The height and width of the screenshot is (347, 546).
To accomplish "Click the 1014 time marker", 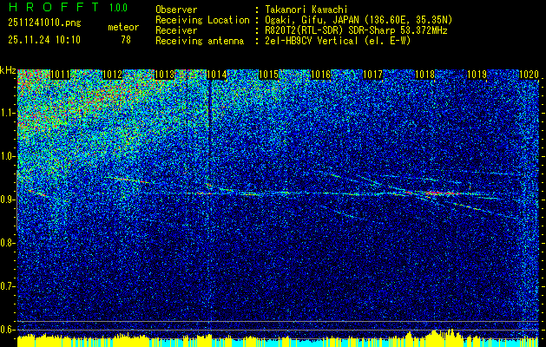I will click(x=217, y=75).
